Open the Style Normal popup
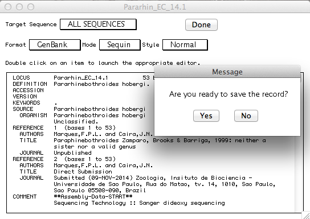310x219 pixels. 185,45
